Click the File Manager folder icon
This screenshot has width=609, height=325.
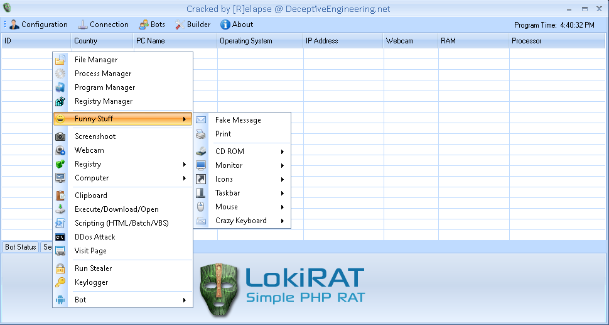coord(60,60)
